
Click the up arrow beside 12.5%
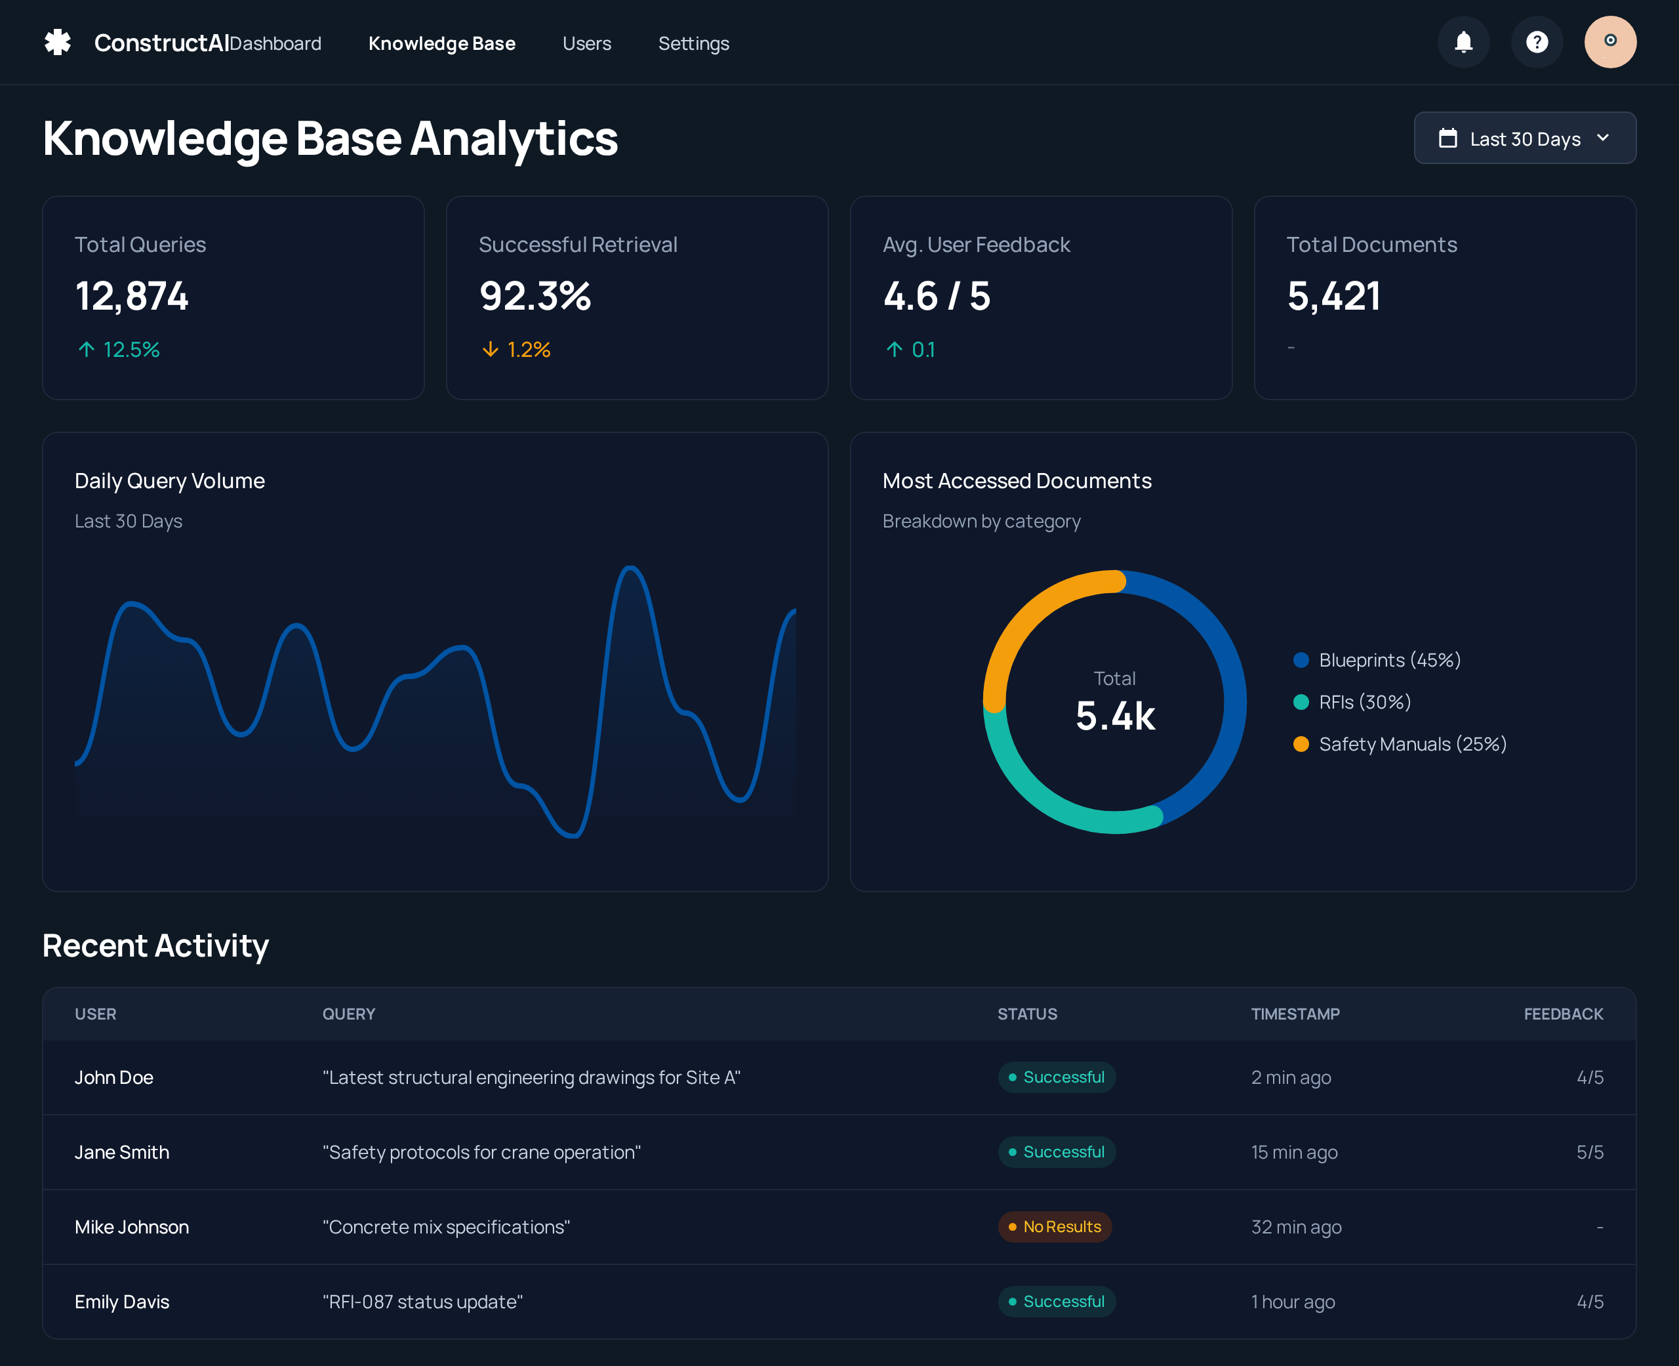tap(87, 349)
